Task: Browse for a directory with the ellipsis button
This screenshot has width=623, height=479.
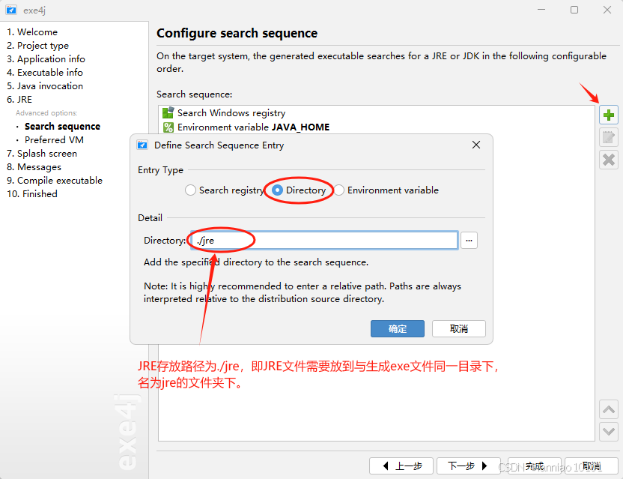Action: point(469,241)
